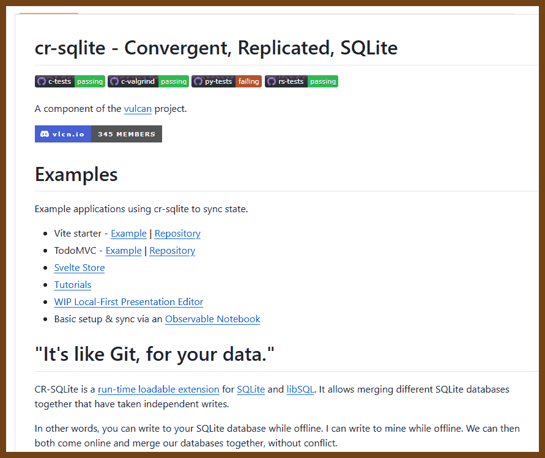The image size is (545, 458).
Task: Click the py-tests failing badge
Action: click(x=226, y=81)
